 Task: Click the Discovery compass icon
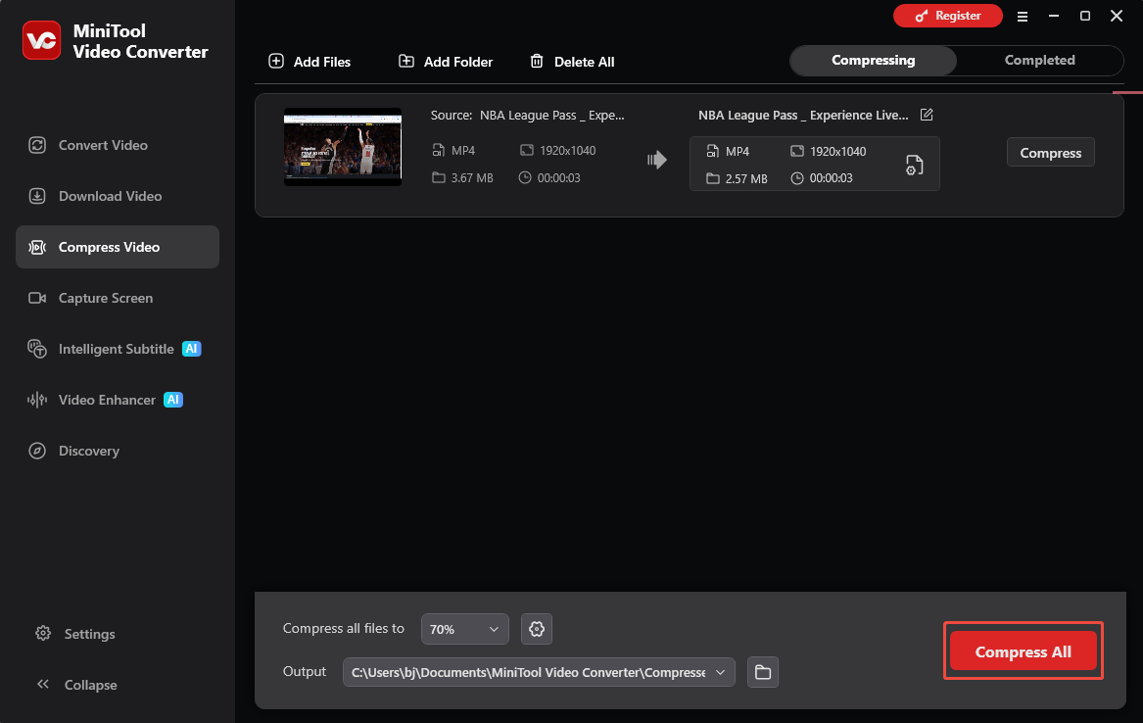(x=37, y=452)
